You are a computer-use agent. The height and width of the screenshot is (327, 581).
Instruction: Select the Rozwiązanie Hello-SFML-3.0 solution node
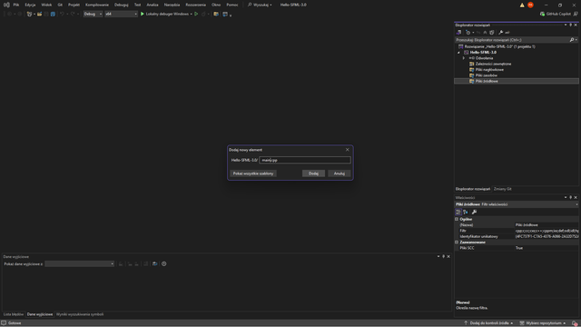coord(499,46)
